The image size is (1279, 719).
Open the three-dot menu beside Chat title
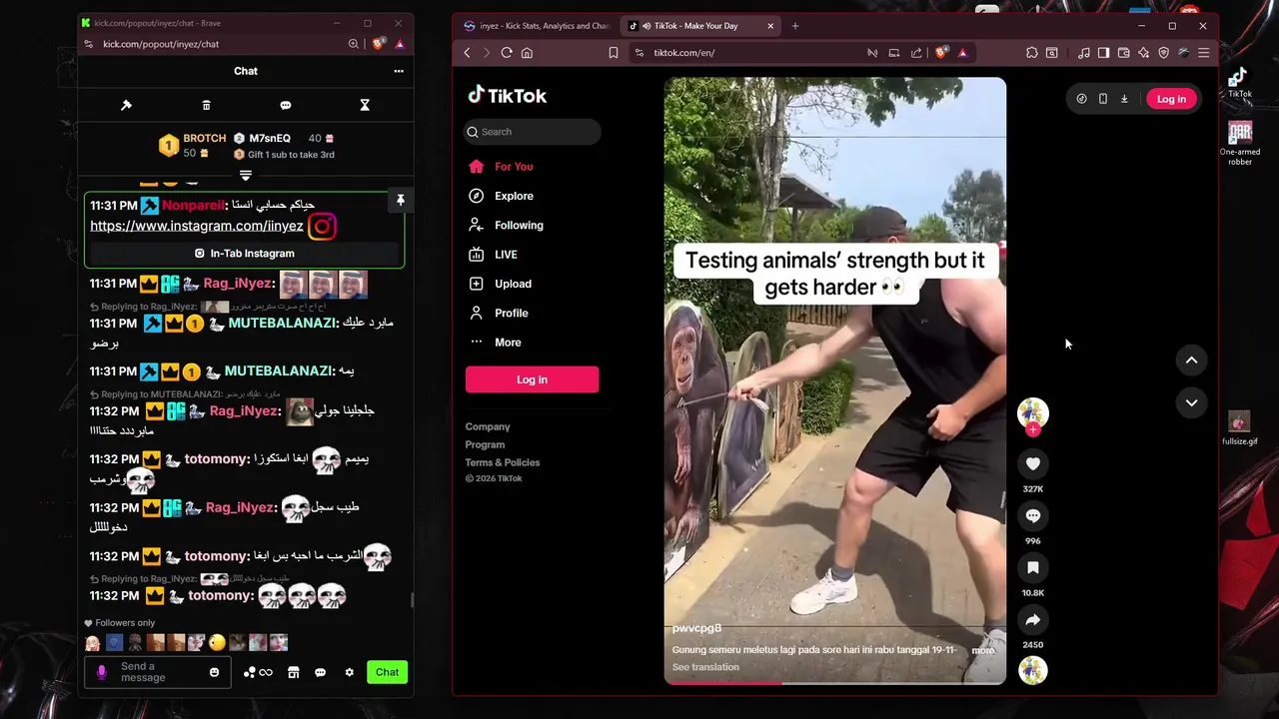[399, 71]
